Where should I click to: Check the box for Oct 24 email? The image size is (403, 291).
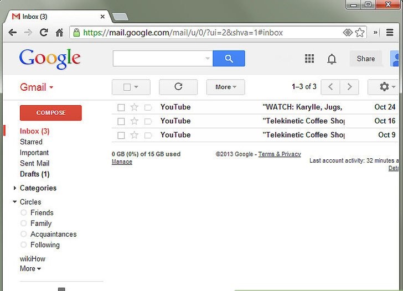point(121,107)
